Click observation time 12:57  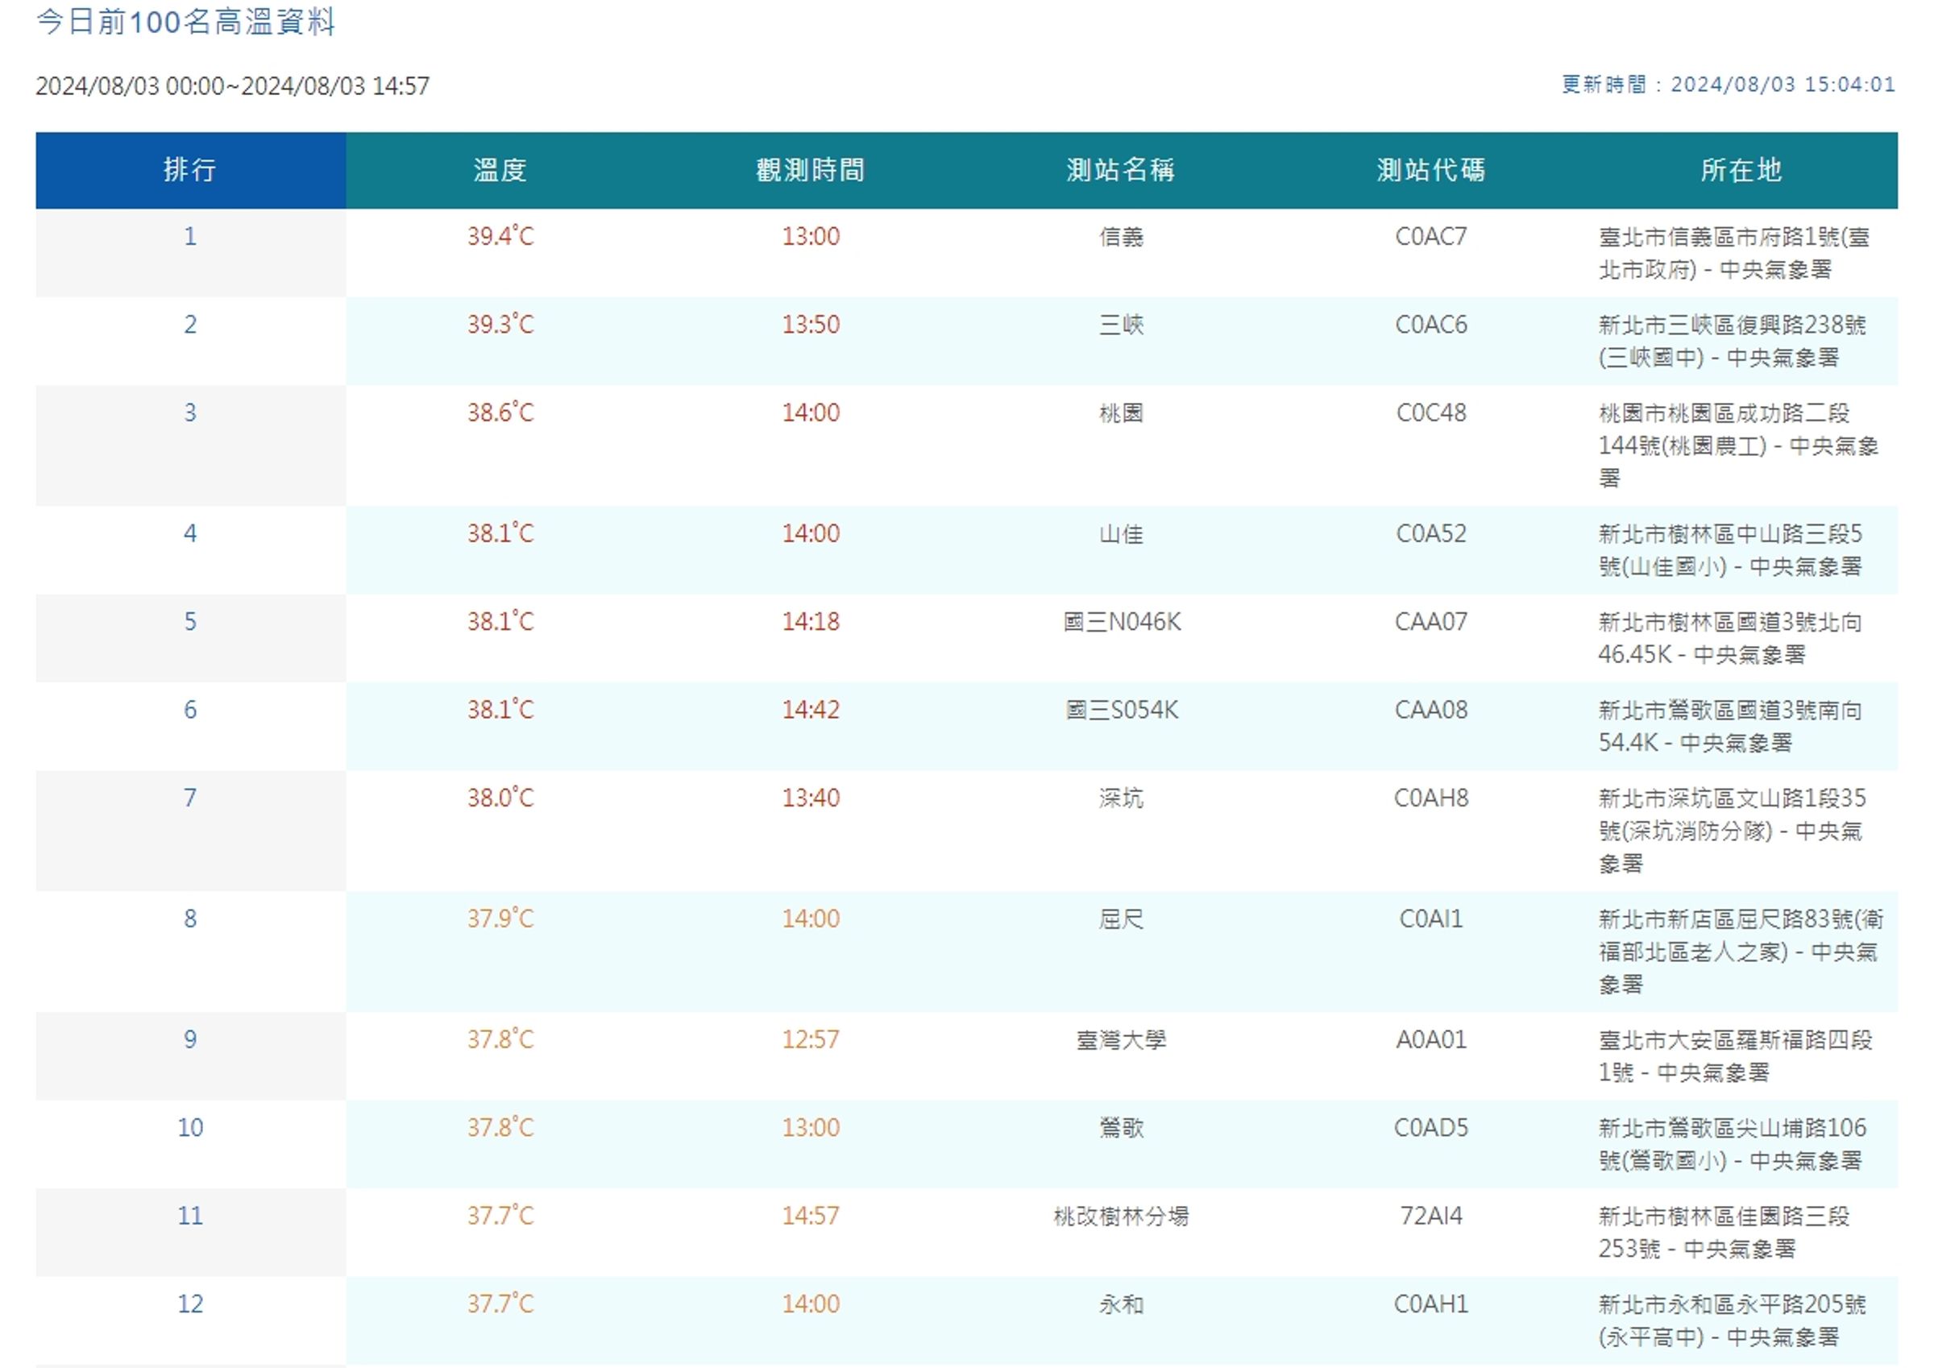811,1040
